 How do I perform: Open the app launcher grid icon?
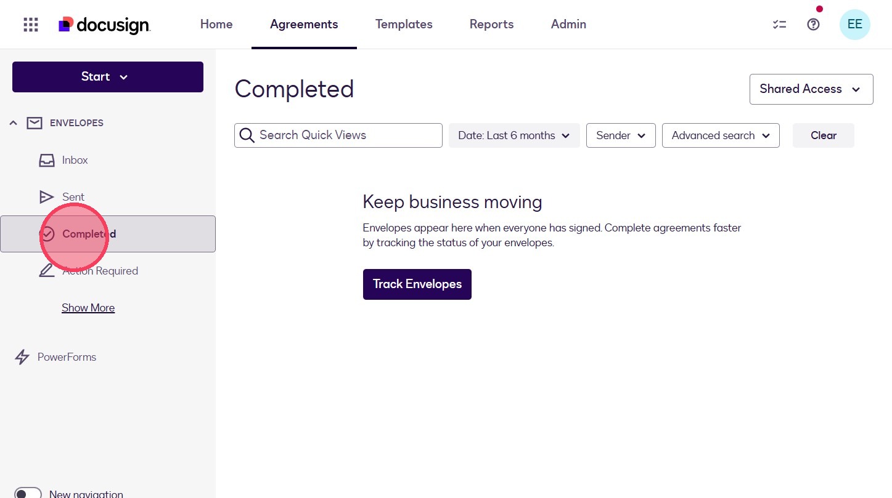tap(31, 25)
